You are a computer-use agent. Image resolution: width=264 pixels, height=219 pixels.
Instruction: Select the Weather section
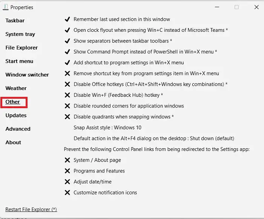pyautogui.click(x=16, y=88)
